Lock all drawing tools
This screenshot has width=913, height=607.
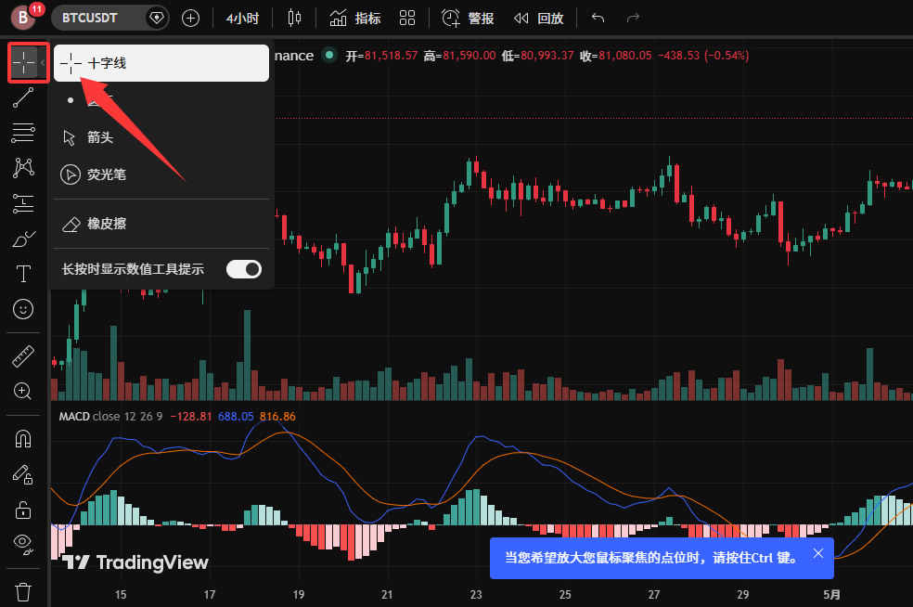tap(23, 510)
